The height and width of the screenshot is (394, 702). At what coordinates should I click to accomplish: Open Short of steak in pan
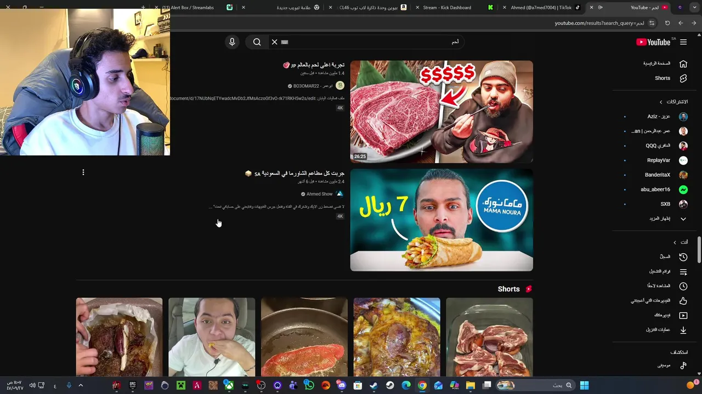304,337
